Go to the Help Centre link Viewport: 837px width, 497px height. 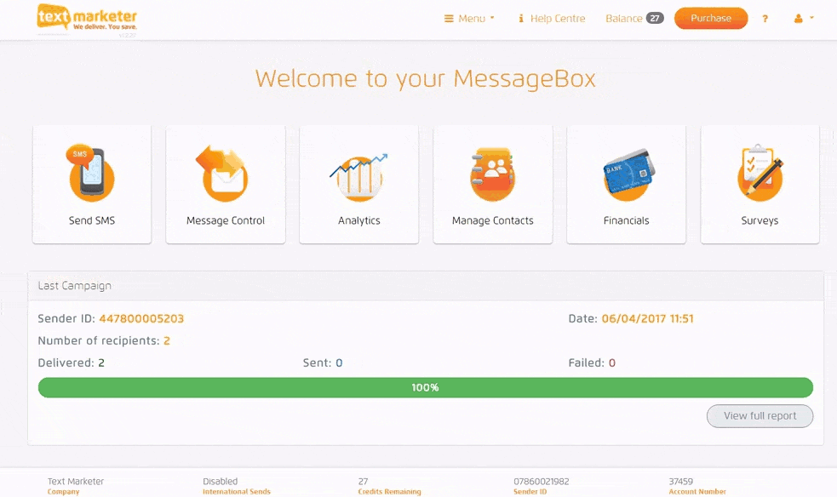pyautogui.click(x=552, y=19)
